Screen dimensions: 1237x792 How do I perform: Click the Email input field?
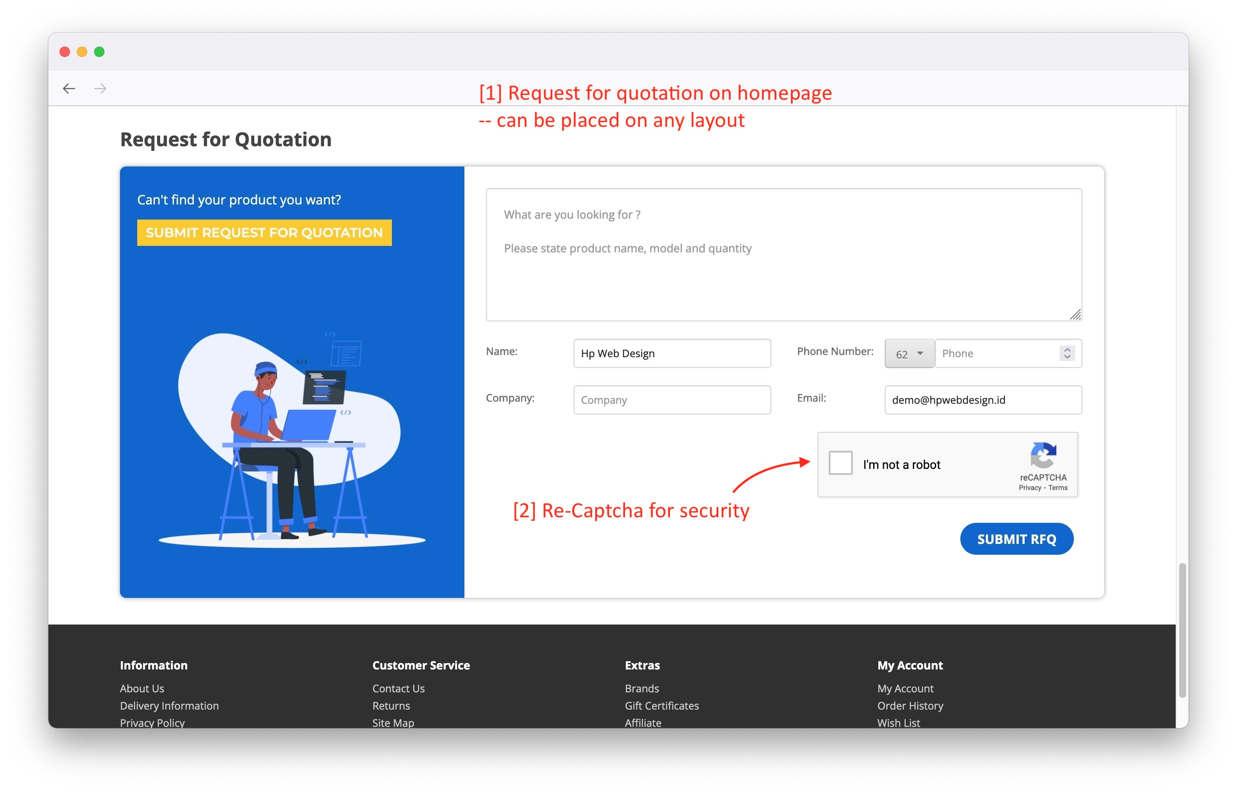pyautogui.click(x=983, y=400)
